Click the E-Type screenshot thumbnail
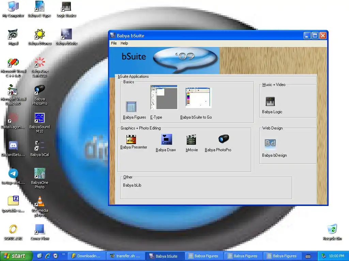 (164, 97)
